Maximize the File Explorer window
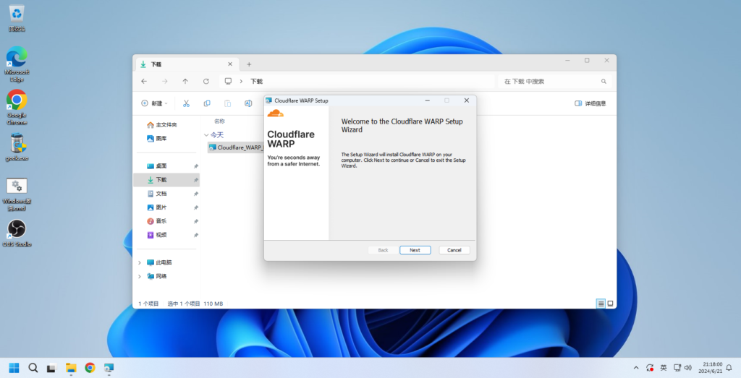The width and height of the screenshot is (741, 378). tap(587, 61)
